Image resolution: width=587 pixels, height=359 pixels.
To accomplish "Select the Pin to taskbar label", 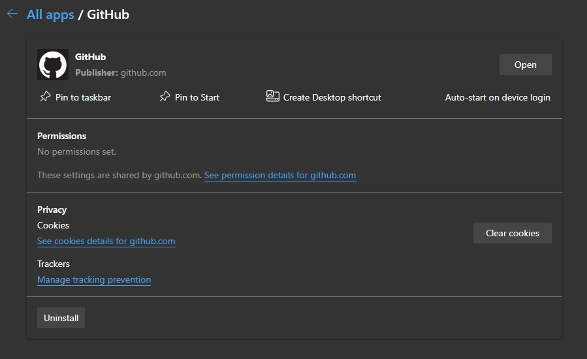I will coord(83,97).
